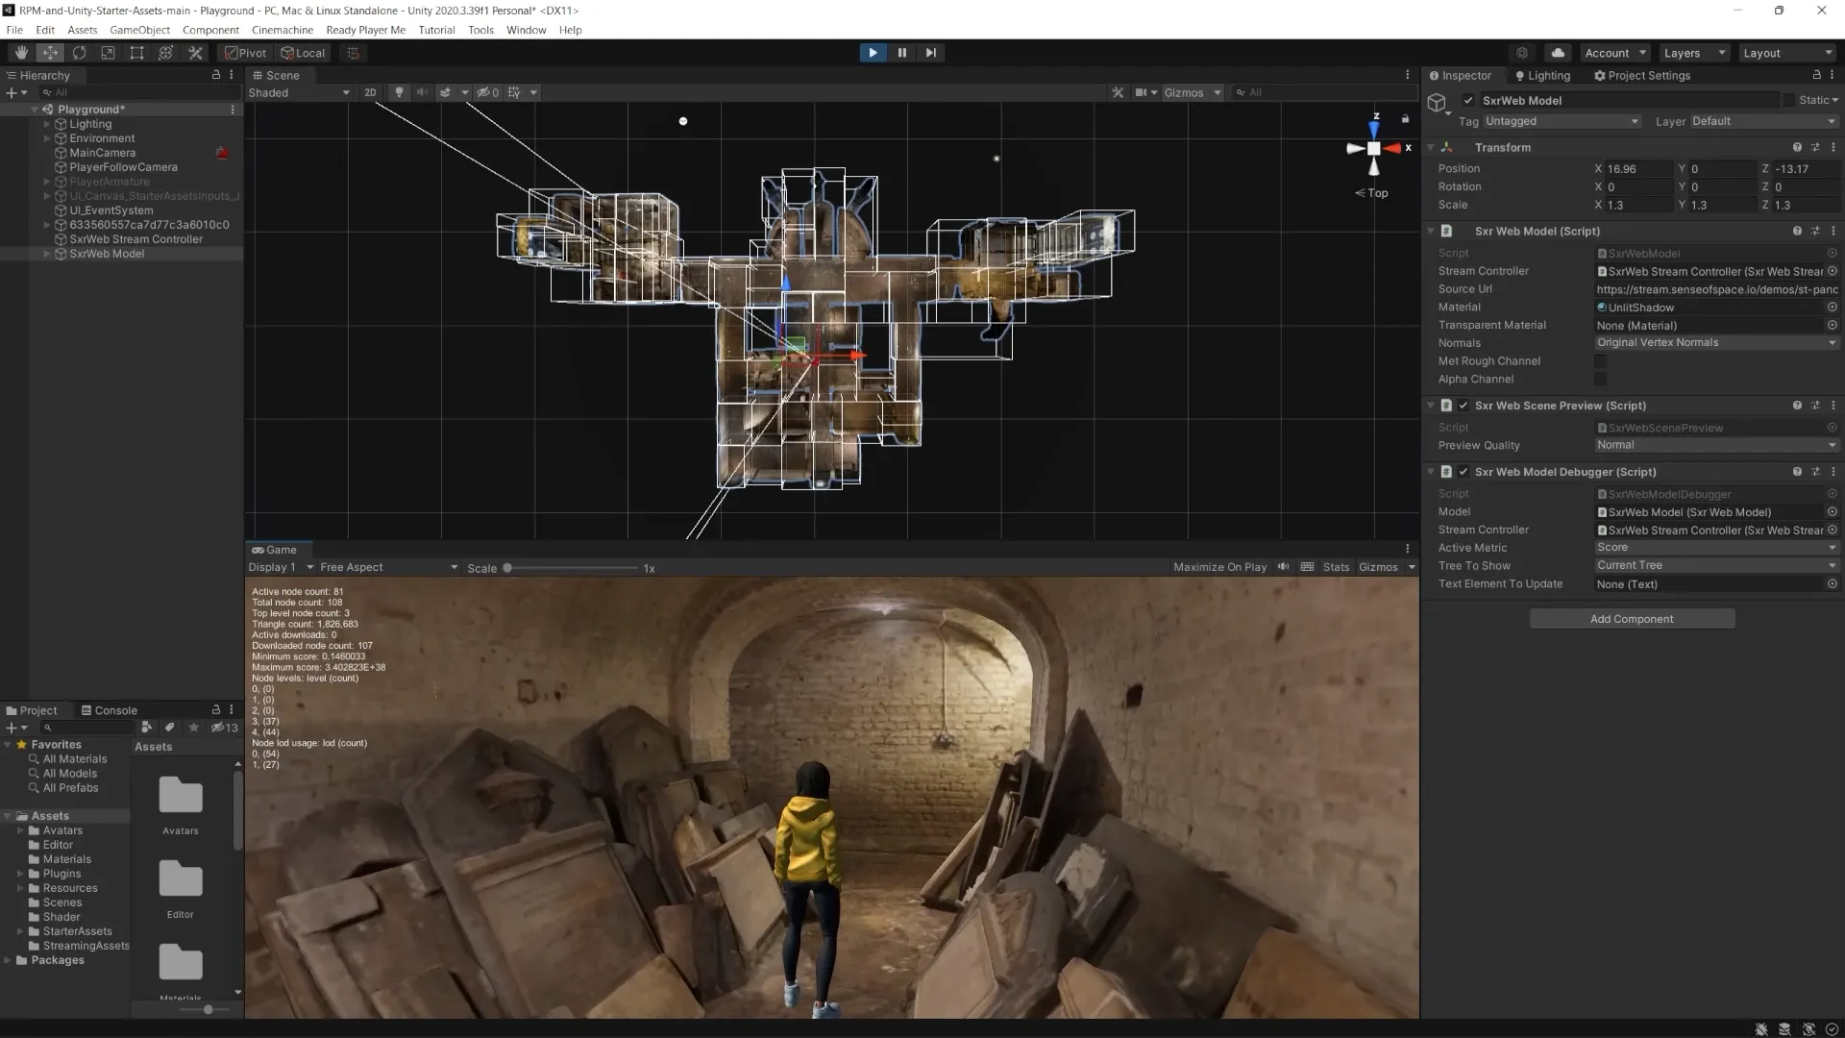Open the Free Aspect dropdown

click(388, 567)
